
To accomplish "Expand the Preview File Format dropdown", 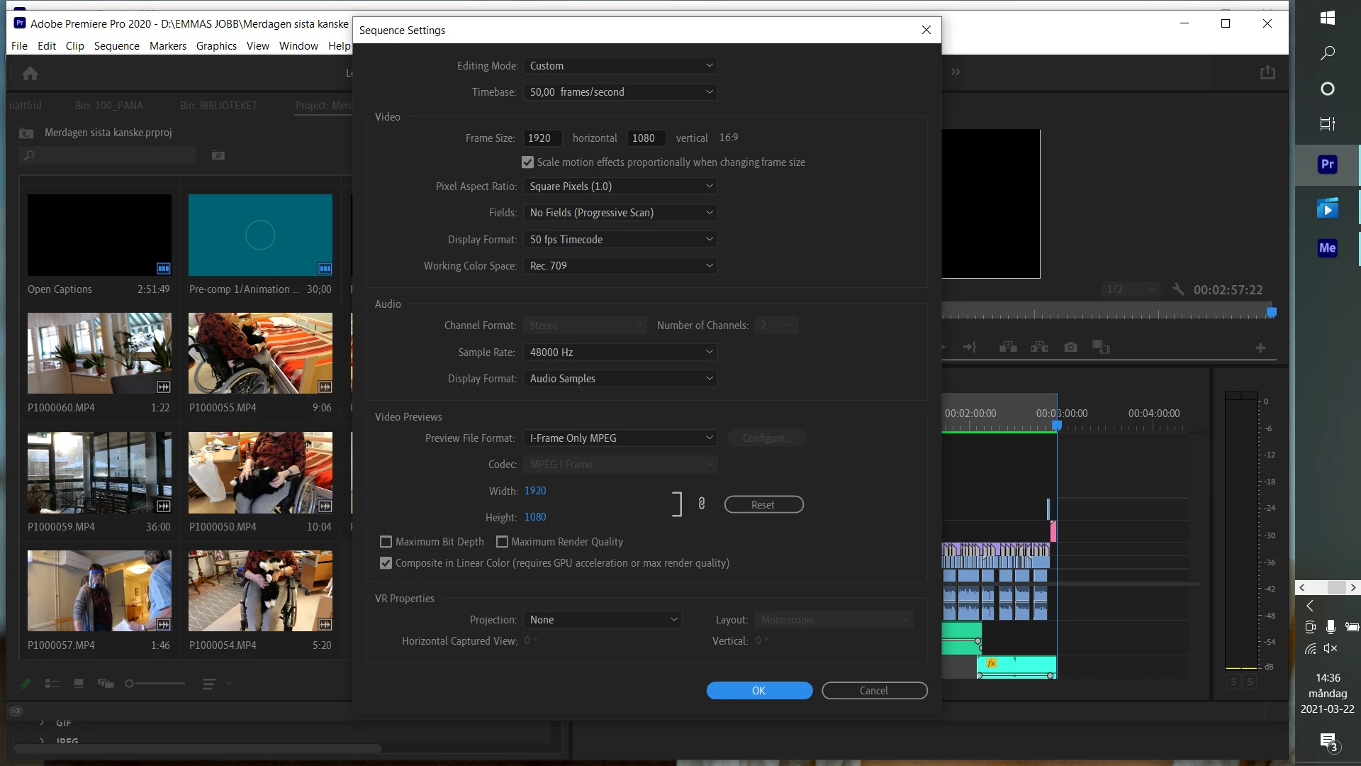I will [x=620, y=438].
